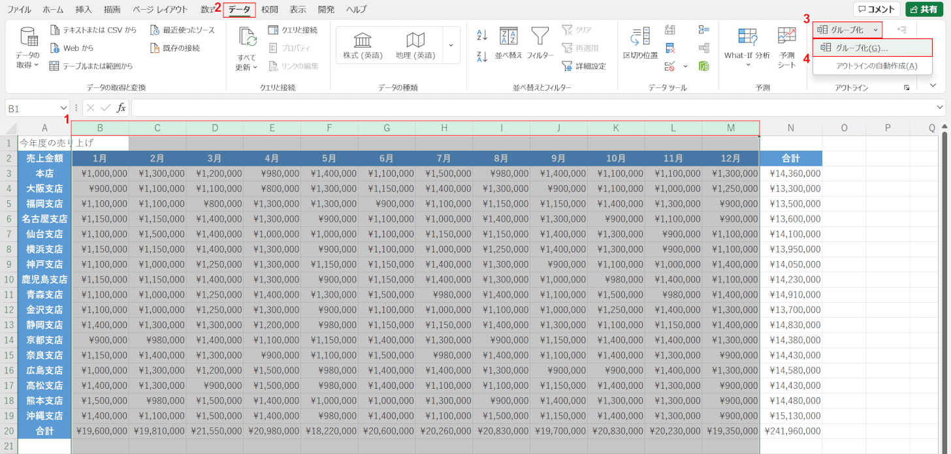951x454 pixels.
Task: Select アウトラインの自動作成(A) menu item
Action: click(x=876, y=66)
